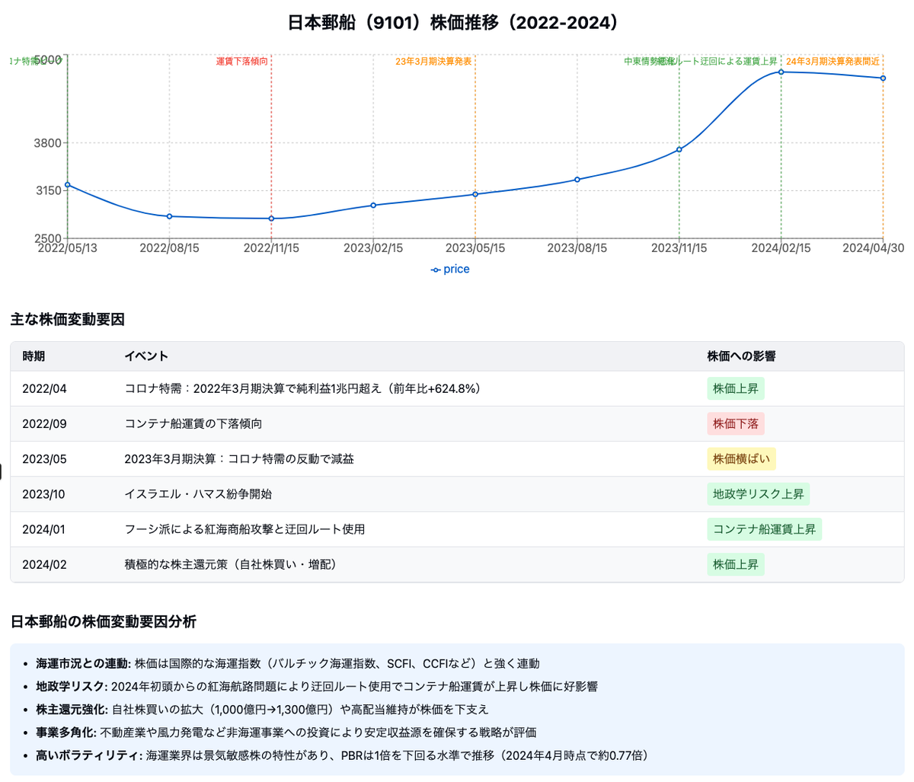Click the 地政学リスク bullet label
This screenshot has width=914, height=782.
(72, 687)
